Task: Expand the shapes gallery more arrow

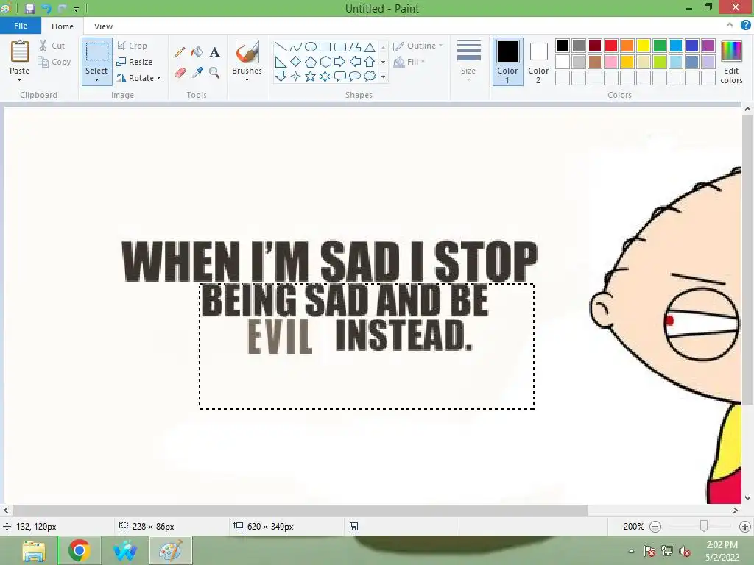Action: point(383,76)
